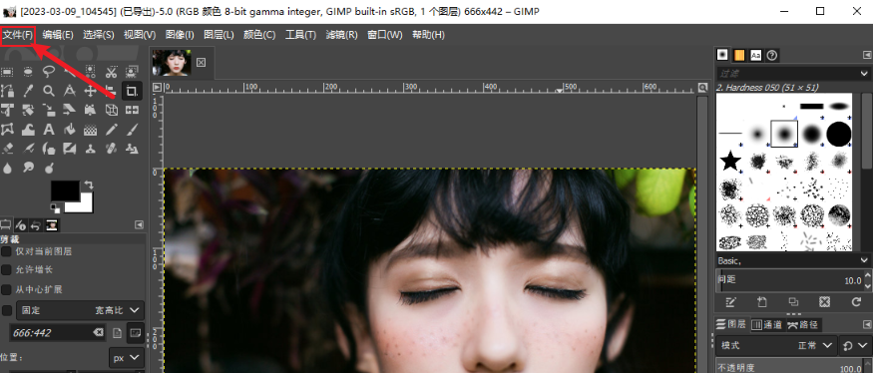Enable 从中心扩展 checkbox
Screen dimensions: 873x373
(7, 289)
